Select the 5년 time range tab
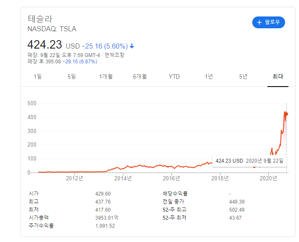This screenshot has width=299, height=242. click(243, 76)
